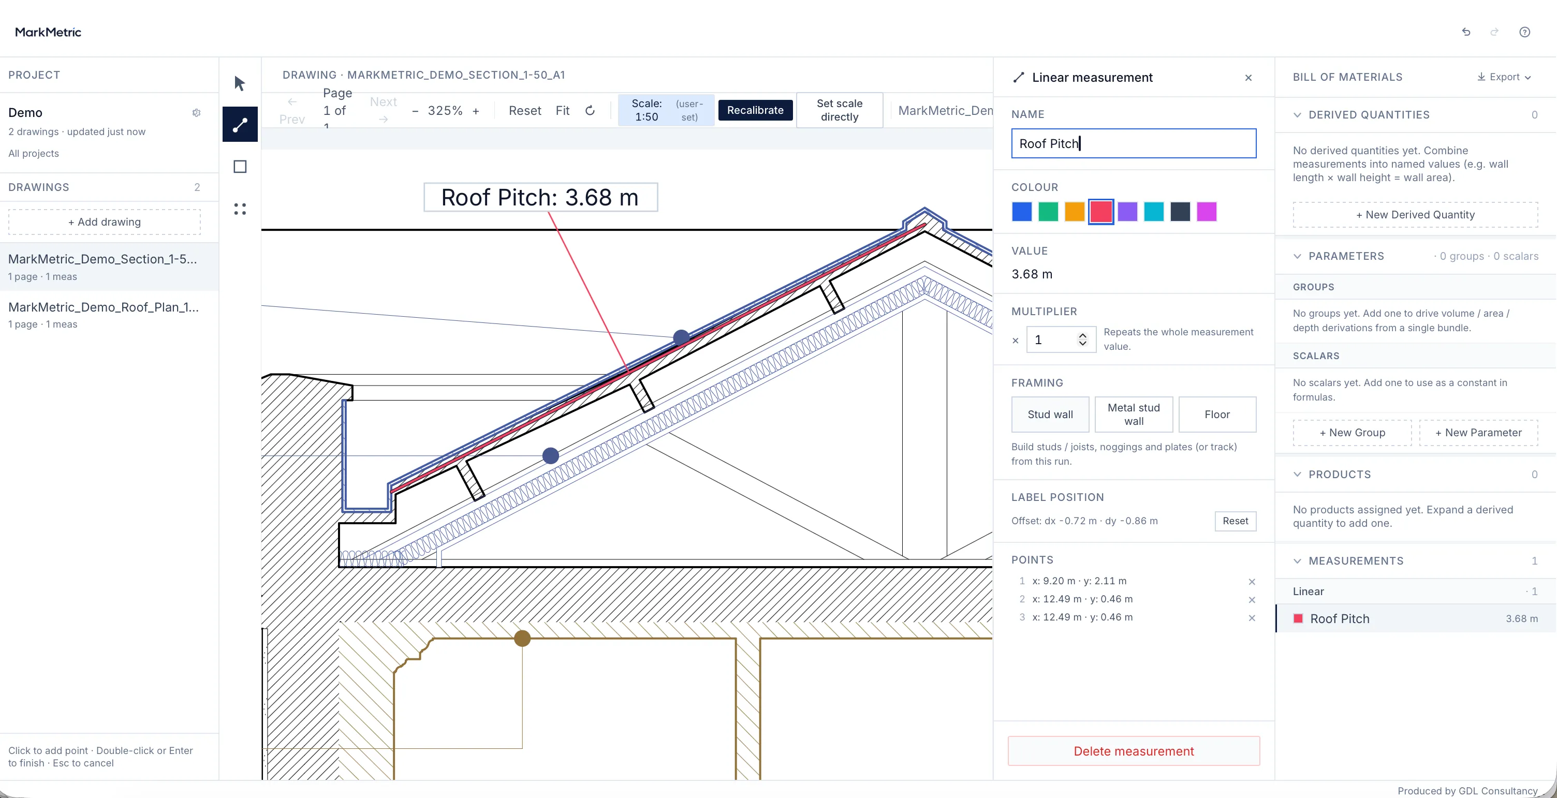The width and height of the screenshot is (1557, 798).
Task: Pick the dark slate colour swatch
Action: tap(1180, 212)
